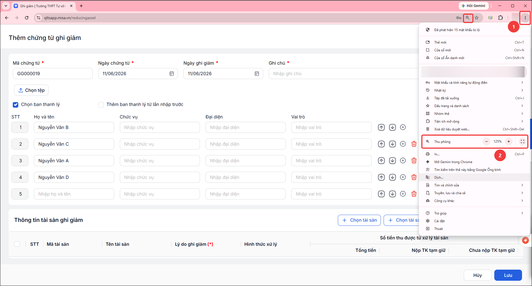Add a row after Nguyễn Văn A
The image size is (532, 286).
tap(403, 161)
